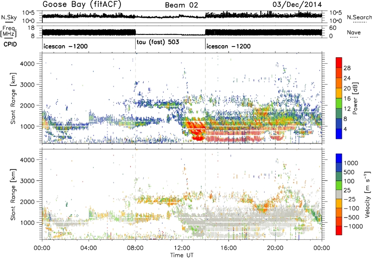
Task: Click the power color bar "20" value
Action: (x=347, y=88)
